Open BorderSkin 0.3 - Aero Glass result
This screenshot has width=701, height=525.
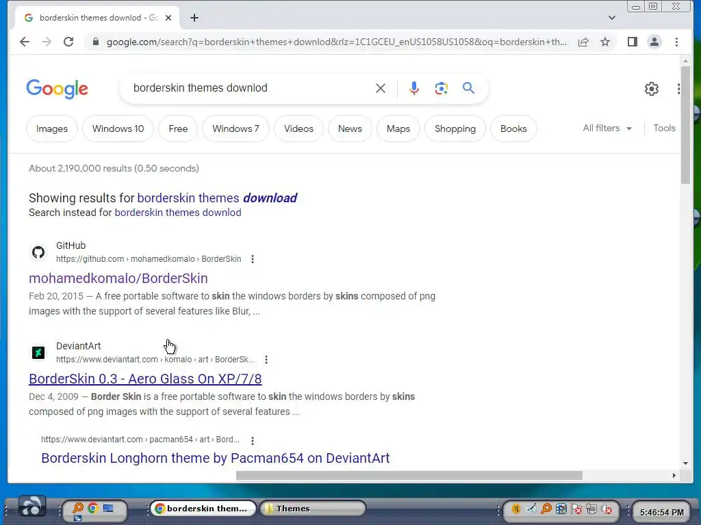pos(145,379)
